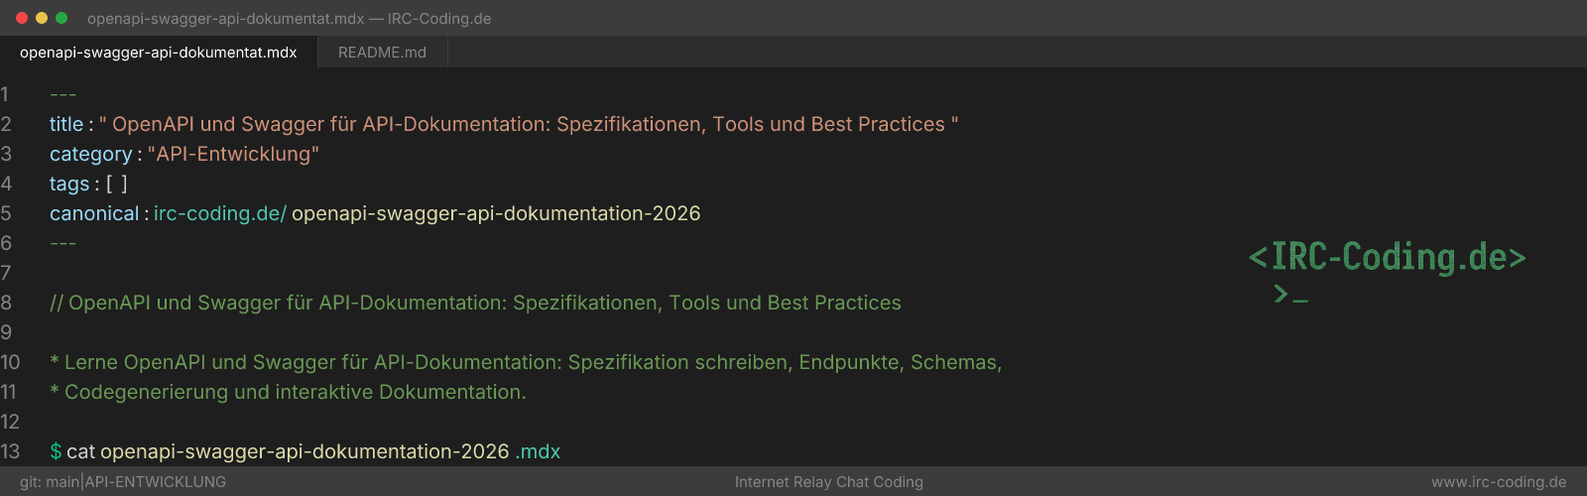The width and height of the screenshot is (1587, 496).
Task: Click the window title text in title bar
Action: [x=289, y=18]
